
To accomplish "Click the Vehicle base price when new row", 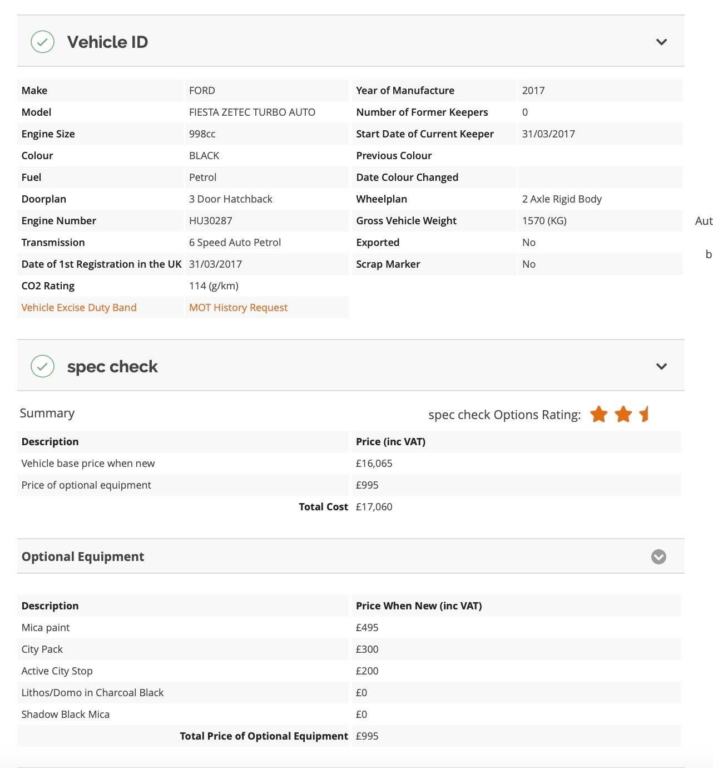I will pyautogui.click(x=349, y=463).
